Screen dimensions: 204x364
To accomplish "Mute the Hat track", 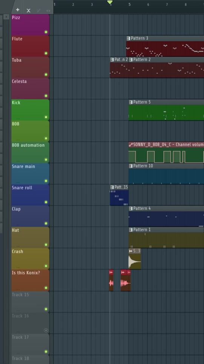I will click(x=46, y=245).
